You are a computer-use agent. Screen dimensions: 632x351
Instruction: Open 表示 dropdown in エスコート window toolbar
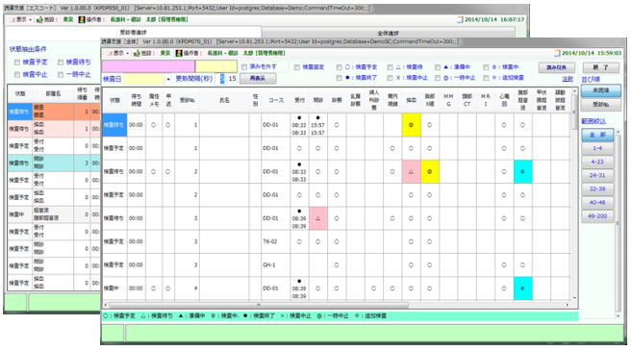(x=20, y=19)
